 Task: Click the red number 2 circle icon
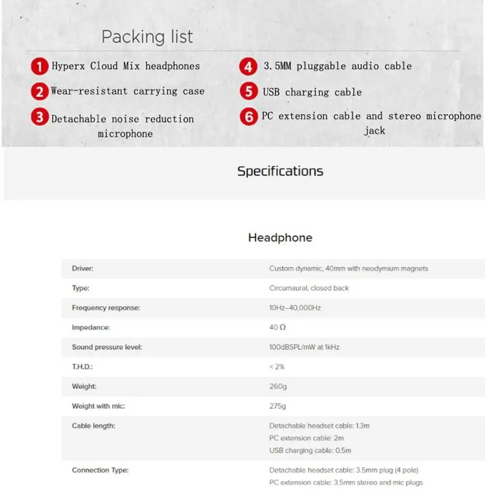coord(40,92)
